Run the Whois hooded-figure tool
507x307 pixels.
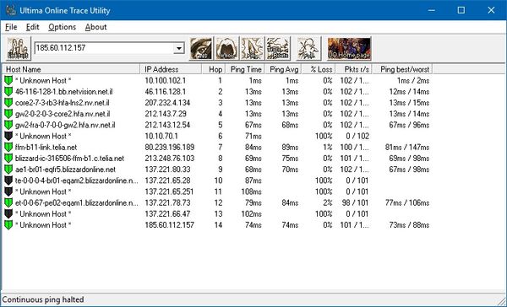pyautogui.click(x=226, y=48)
